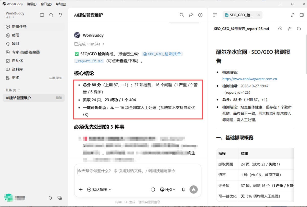Click the device icon beside the bell

click(60, 198)
